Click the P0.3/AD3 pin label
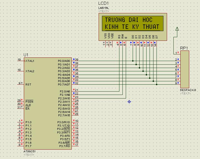 point(64,71)
